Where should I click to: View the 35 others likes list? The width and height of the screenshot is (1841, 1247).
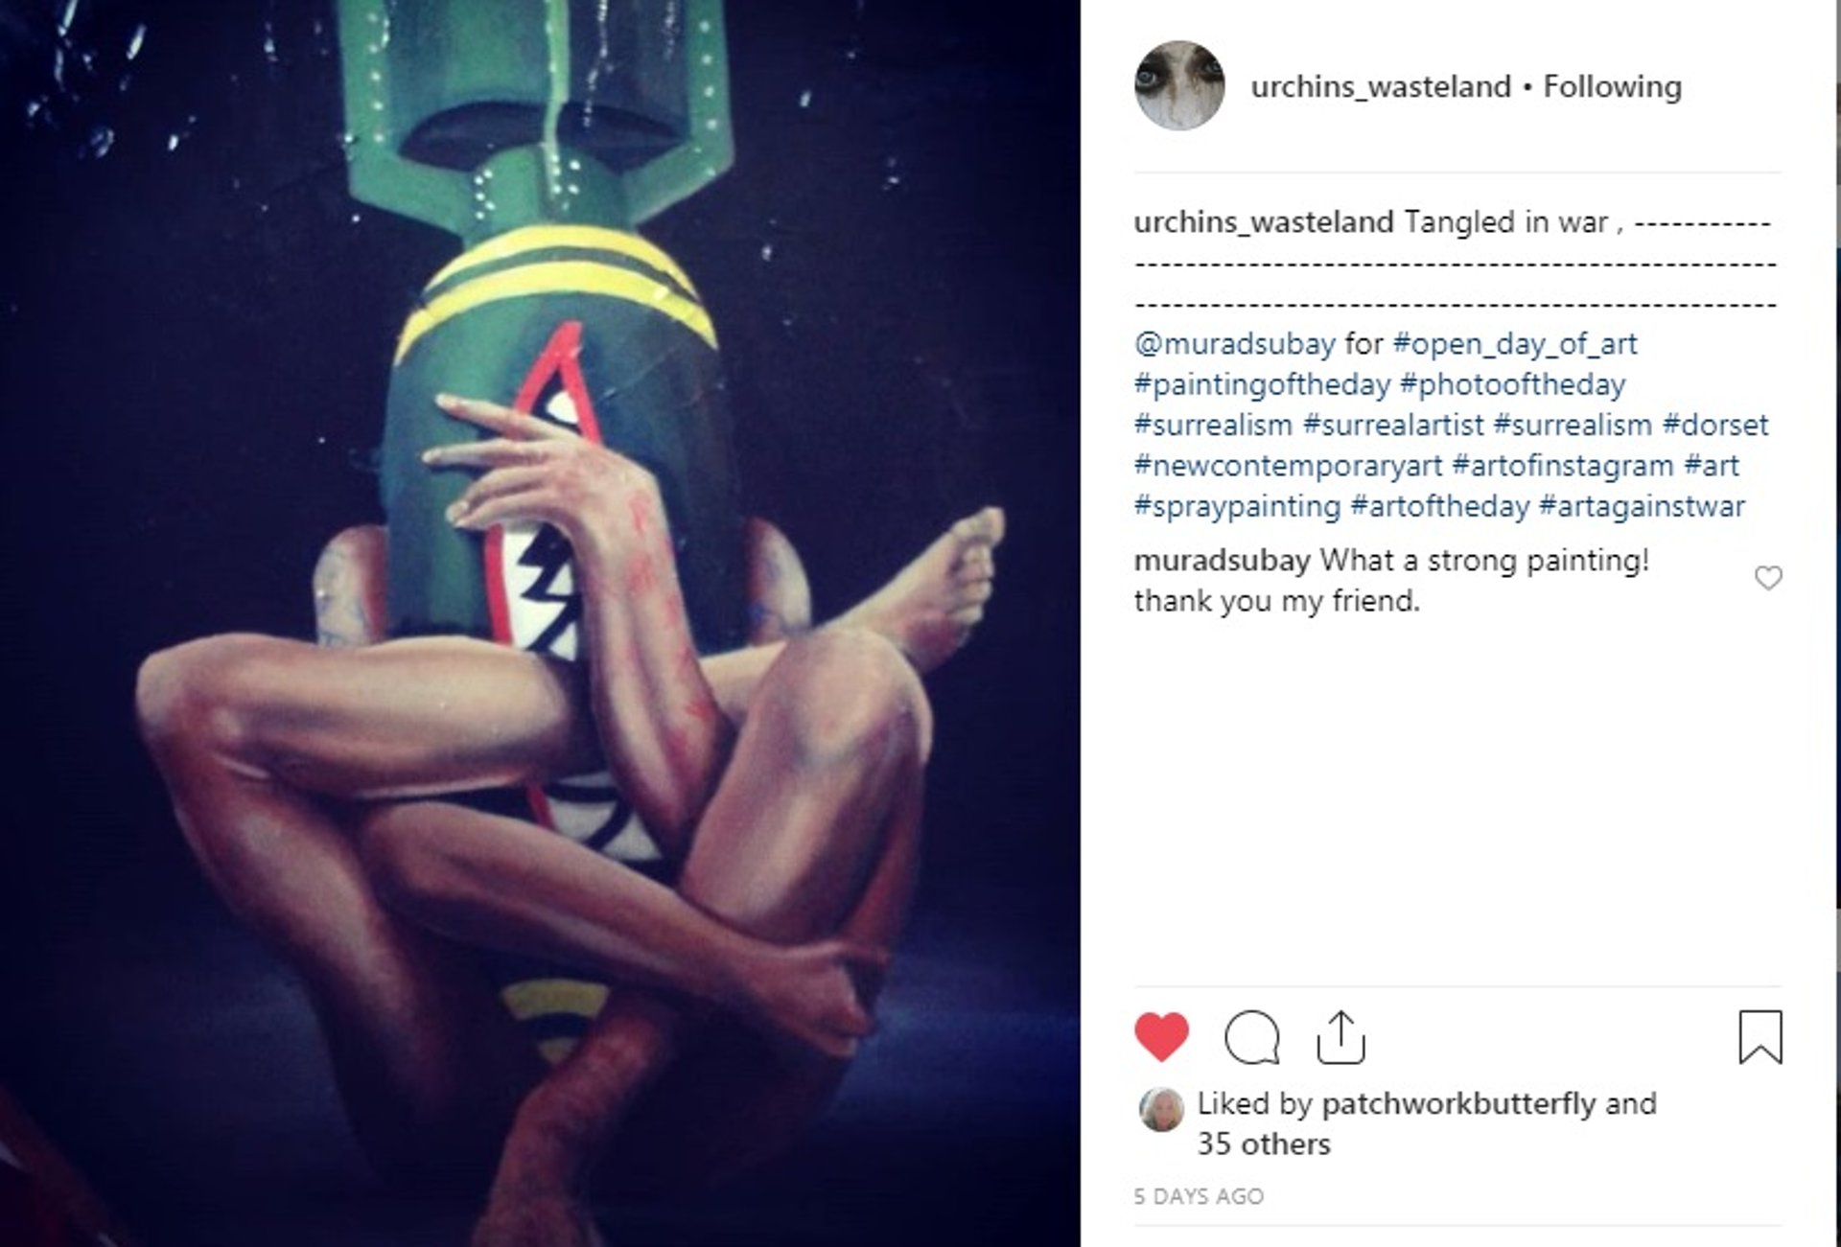pos(1264,1144)
